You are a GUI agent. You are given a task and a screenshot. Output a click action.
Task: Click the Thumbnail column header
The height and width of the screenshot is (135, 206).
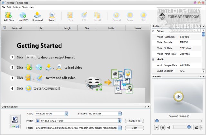[16, 28]
